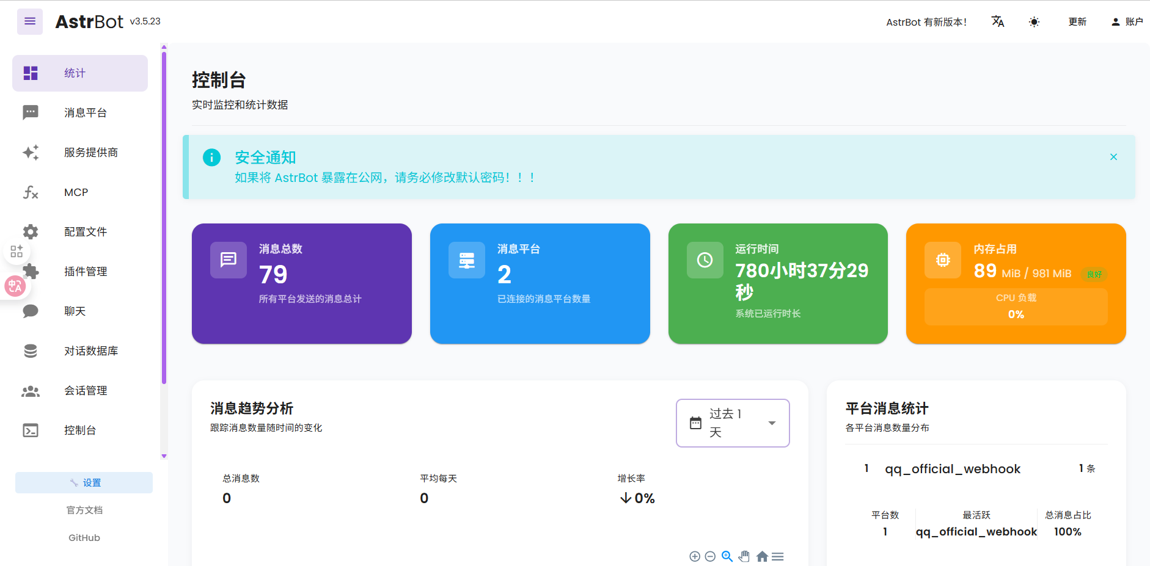This screenshot has height=566, width=1150.
Task: Reset chart zoom with the home icon
Action: click(761, 556)
